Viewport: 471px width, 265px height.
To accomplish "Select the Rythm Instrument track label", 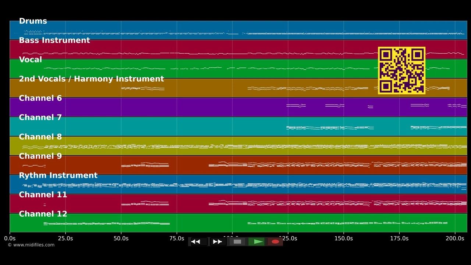I will tap(58, 176).
